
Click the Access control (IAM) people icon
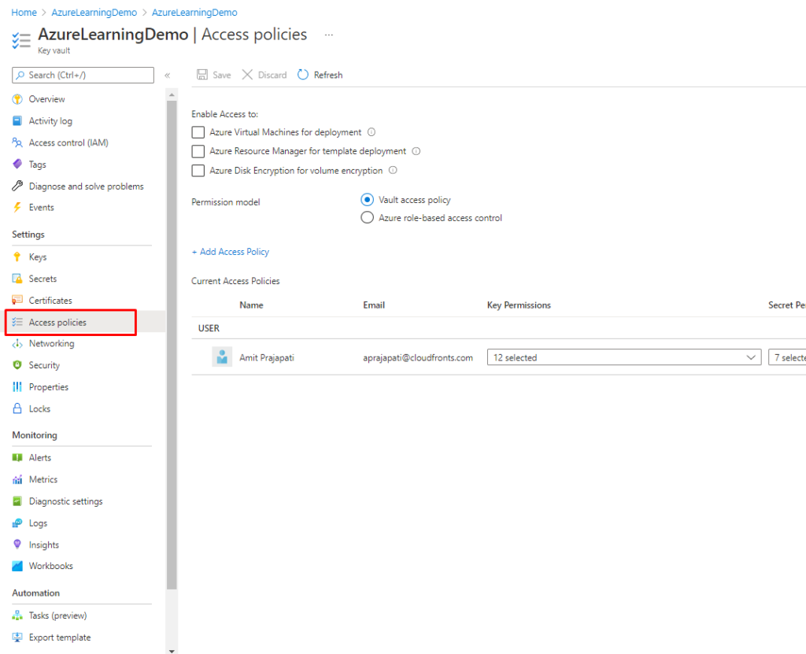[x=17, y=142]
